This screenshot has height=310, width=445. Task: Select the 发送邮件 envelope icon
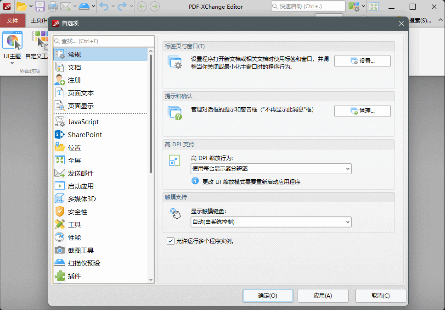click(x=60, y=173)
